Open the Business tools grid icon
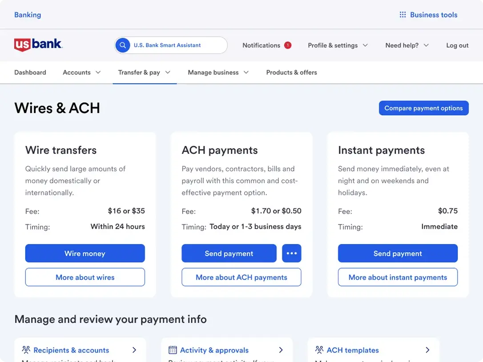 click(402, 15)
